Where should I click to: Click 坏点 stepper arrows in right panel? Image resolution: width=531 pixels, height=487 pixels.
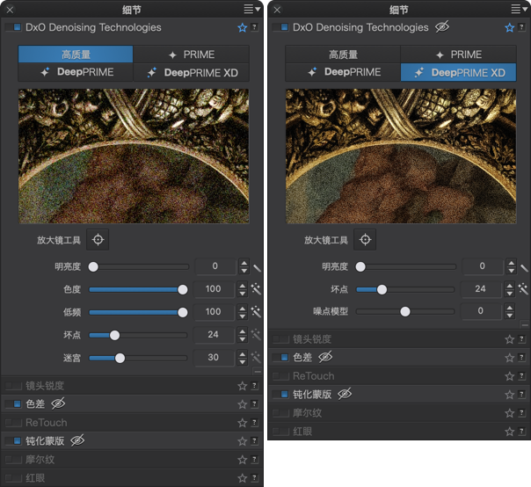tap(509, 289)
